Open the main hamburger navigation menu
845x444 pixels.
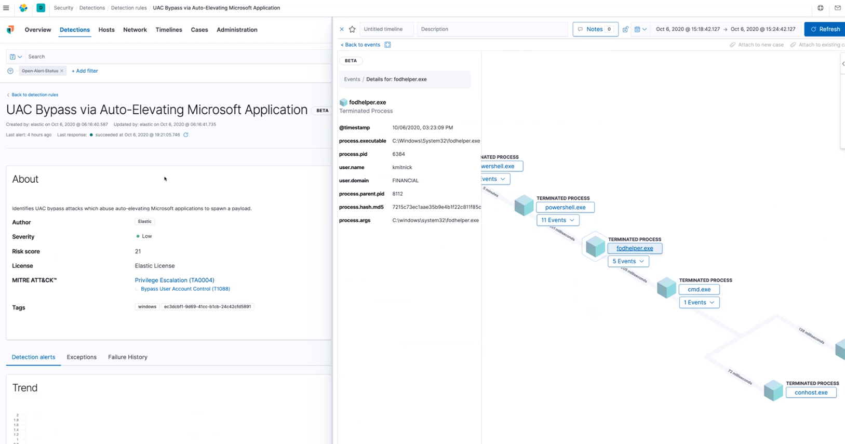[x=6, y=8]
